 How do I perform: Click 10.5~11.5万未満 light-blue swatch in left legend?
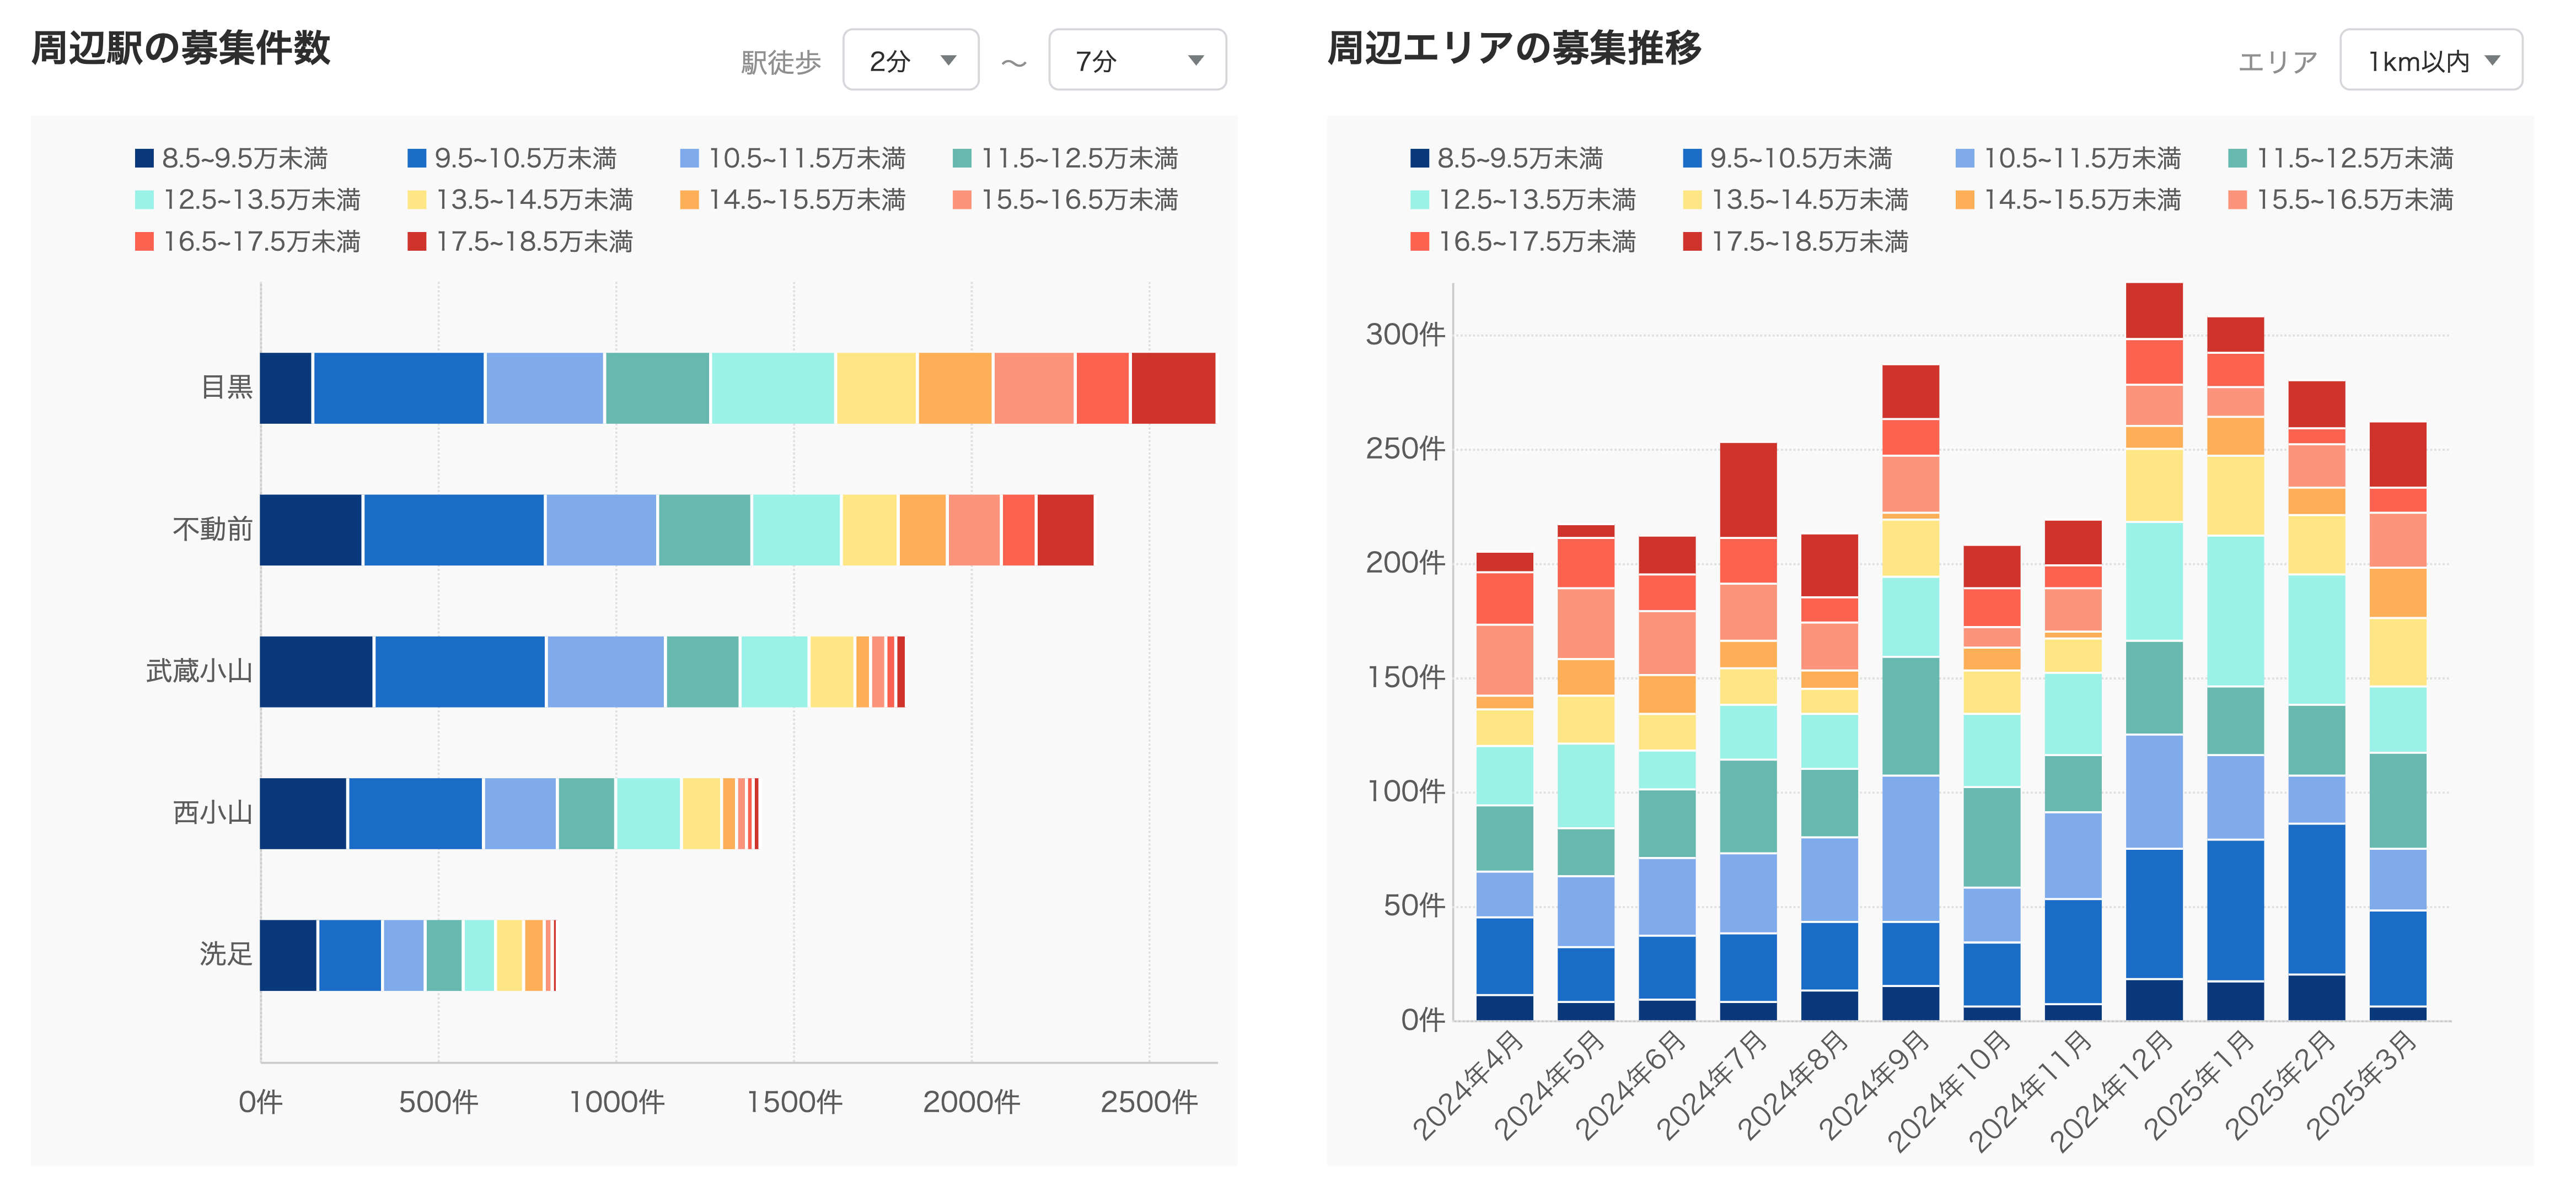pyautogui.click(x=689, y=159)
